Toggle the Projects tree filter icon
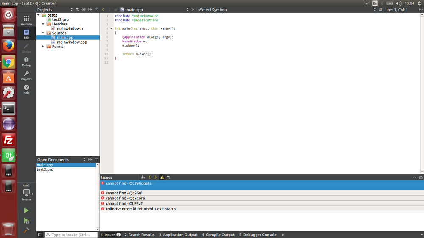 click(77, 10)
